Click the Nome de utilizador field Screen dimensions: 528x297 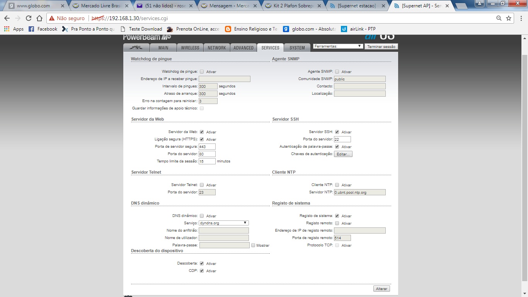coord(224,238)
